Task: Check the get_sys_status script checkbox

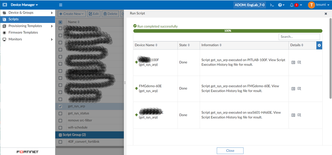Action: [60, 114]
